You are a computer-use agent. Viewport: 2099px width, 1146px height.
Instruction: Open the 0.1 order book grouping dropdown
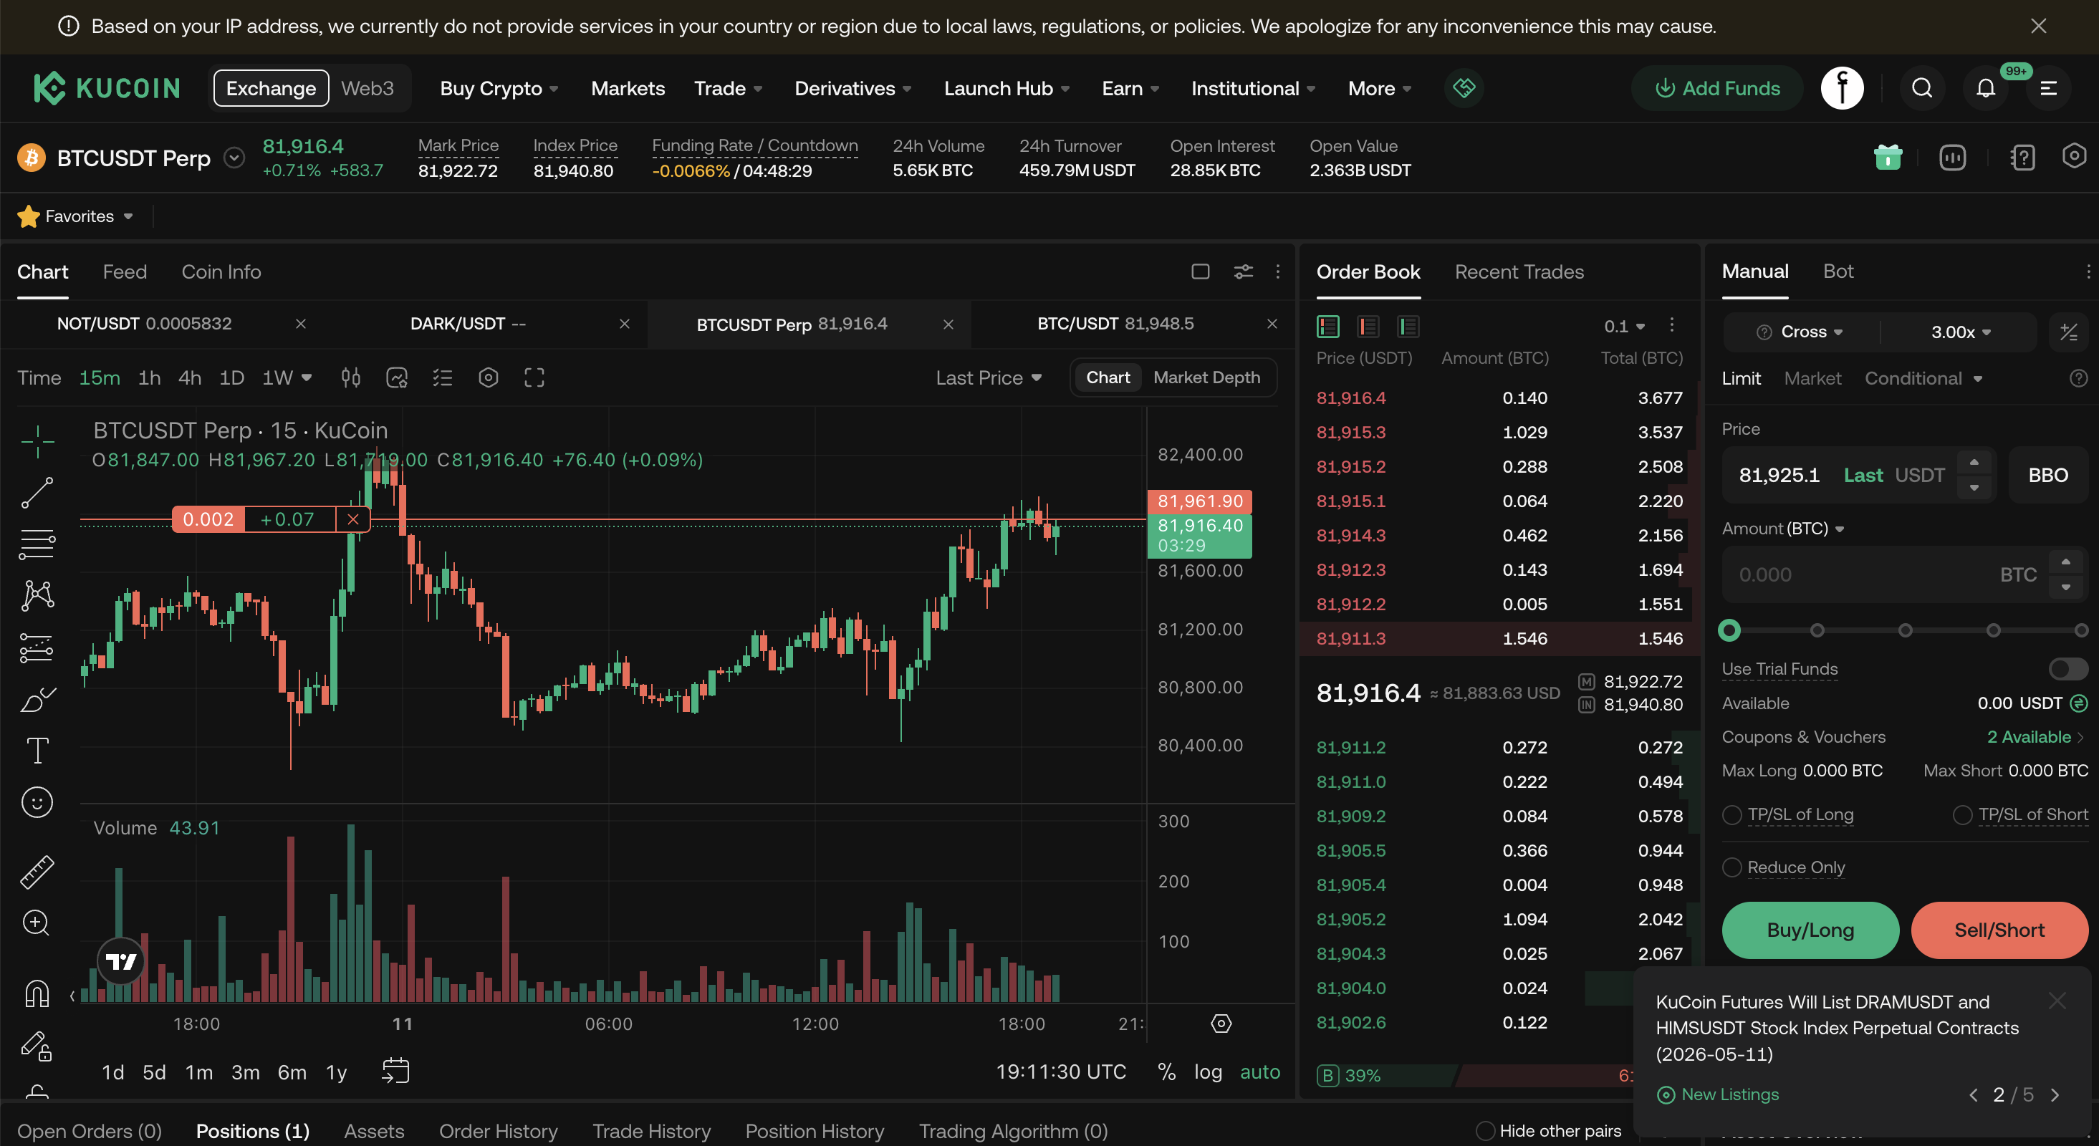tap(1624, 327)
